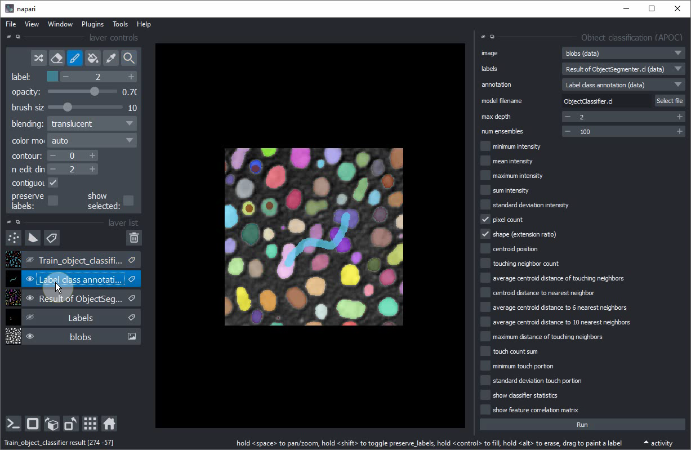Hide the blobs layer using its eye icon
This screenshot has width=691, height=450.
coord(30,337)
